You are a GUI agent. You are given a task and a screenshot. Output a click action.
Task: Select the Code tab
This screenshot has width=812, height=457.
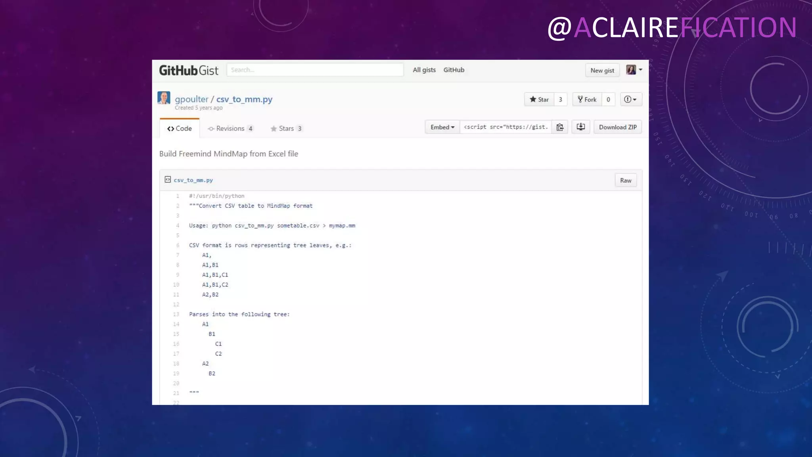180,129
